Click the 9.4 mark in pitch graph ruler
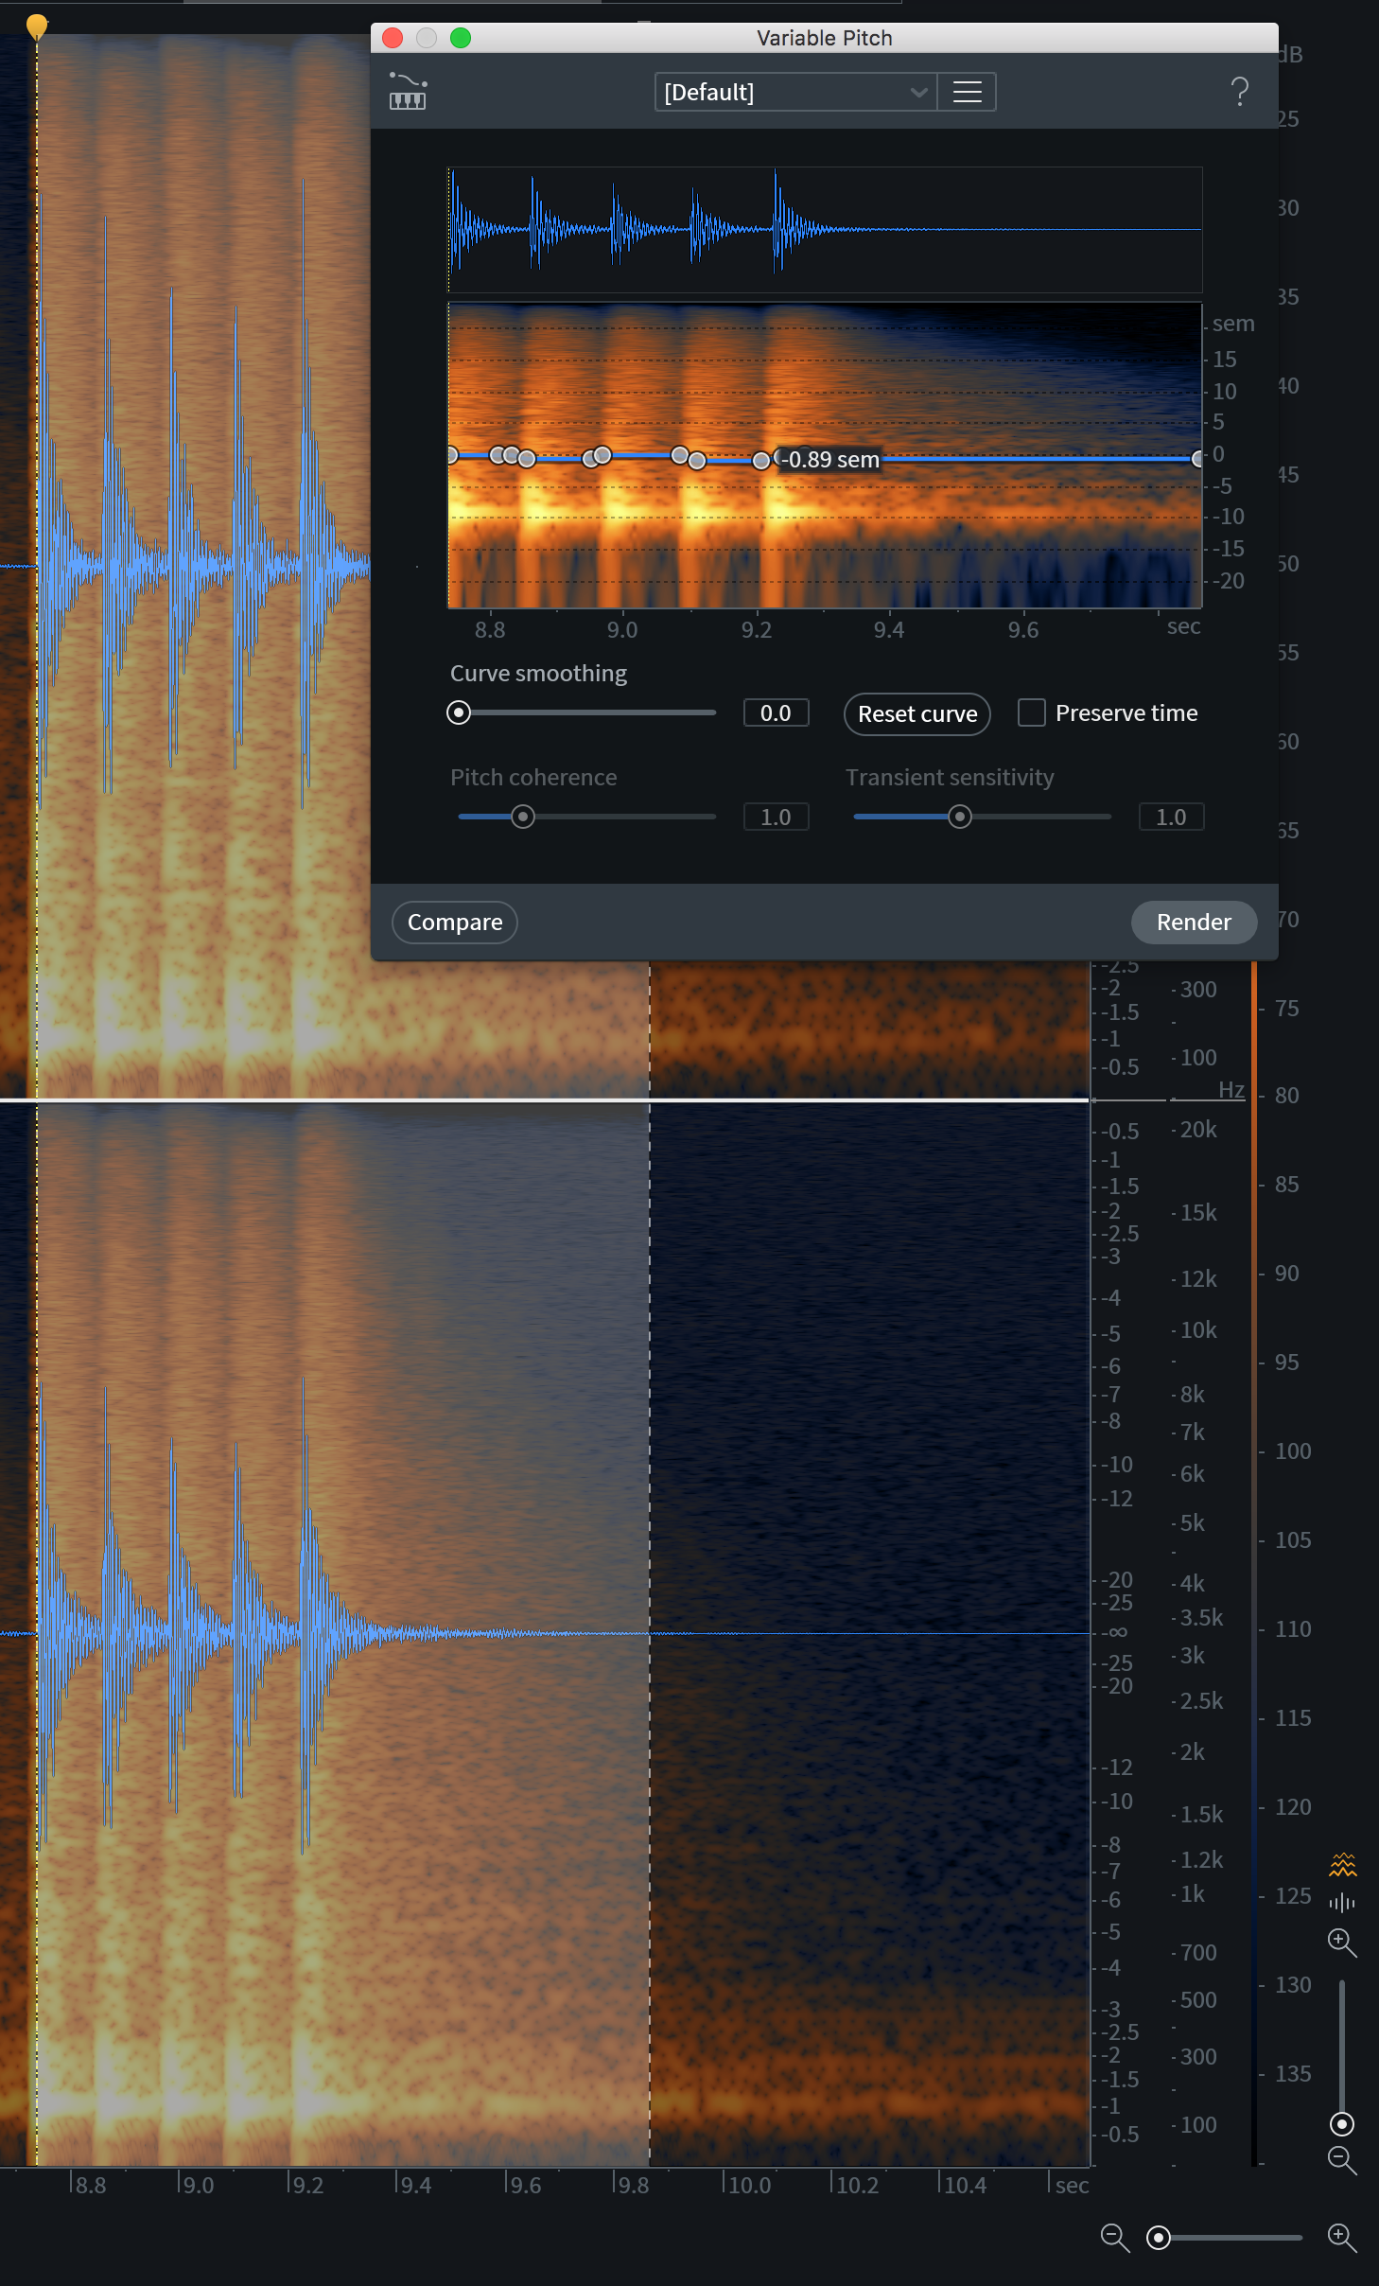This screenshot has width=1379, height=2286. tap(888, 630)
